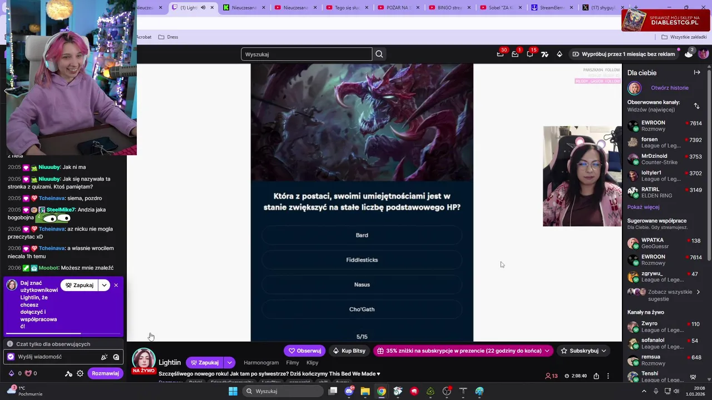The width and height of the screenshot is (712, 400).
Task: Select the Fiddlesticks answer option
Action: click(362, 260)
